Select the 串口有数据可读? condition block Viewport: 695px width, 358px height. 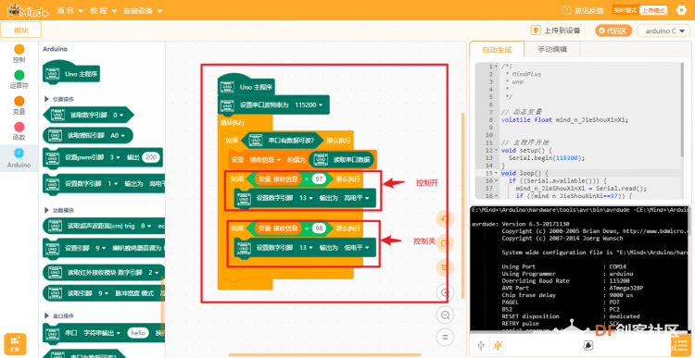click(282, 141)
